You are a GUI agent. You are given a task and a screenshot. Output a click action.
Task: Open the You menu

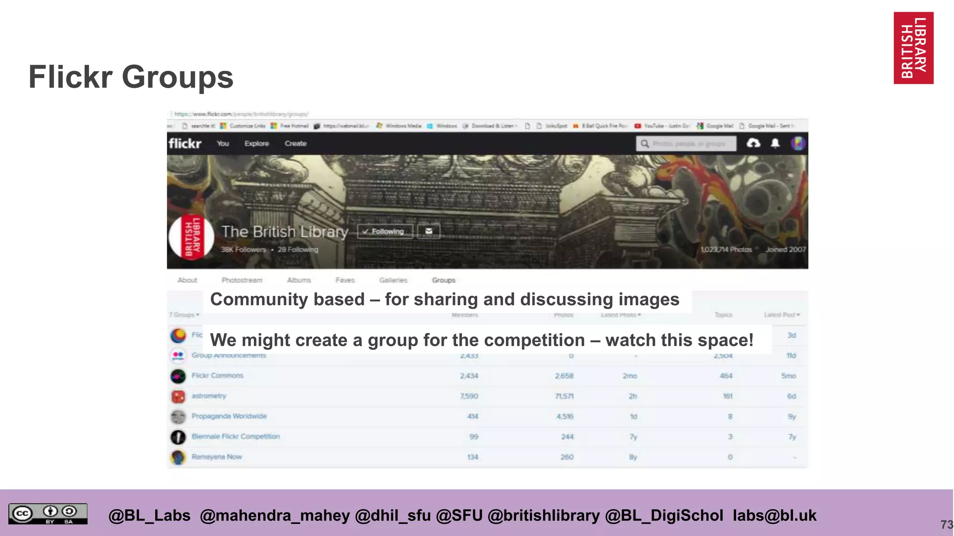[x=223, y=143]
